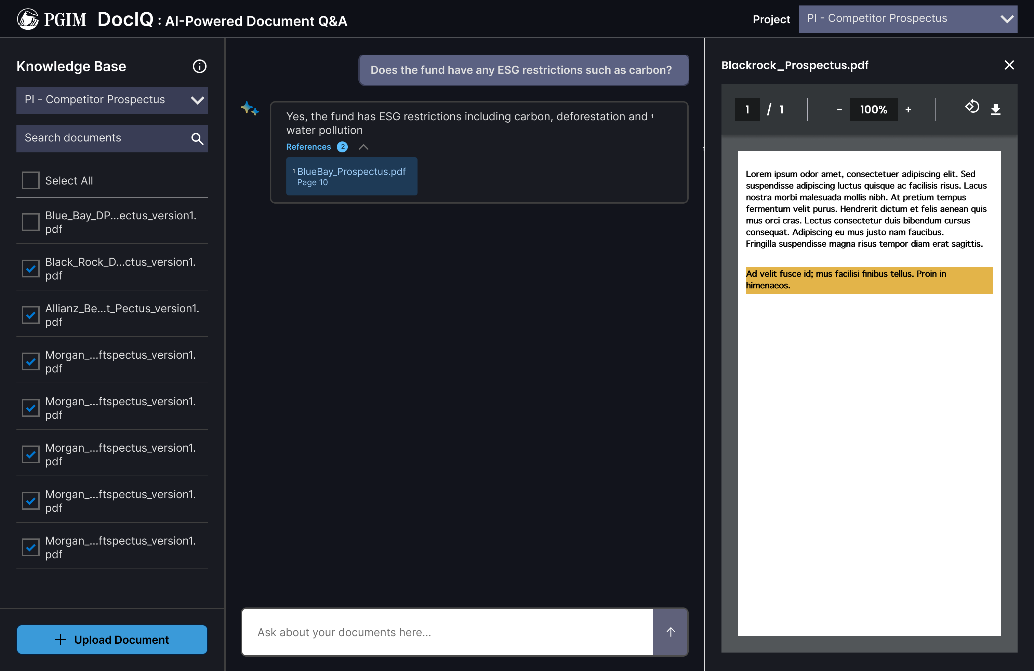Uncheck the last Morgan prospectus document

31,547
